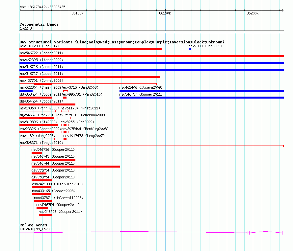Open dgv355n54 (Cooper2011) label
The image size is (293, 251).
point(53,170)
